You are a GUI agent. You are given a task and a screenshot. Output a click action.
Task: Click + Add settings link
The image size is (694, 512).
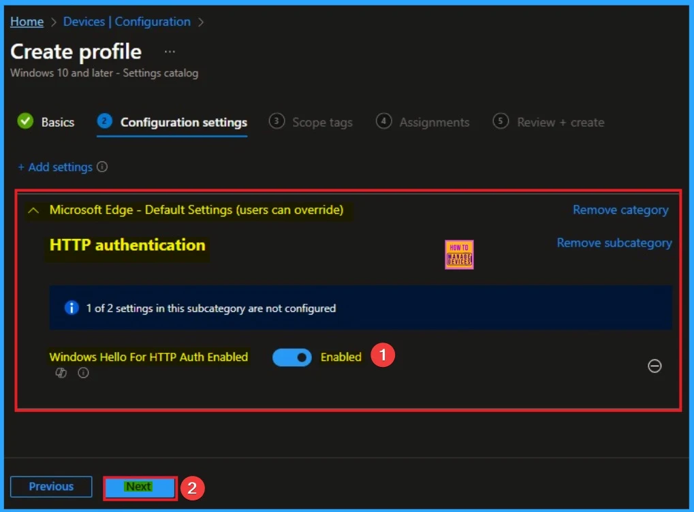tap(55, 167)
